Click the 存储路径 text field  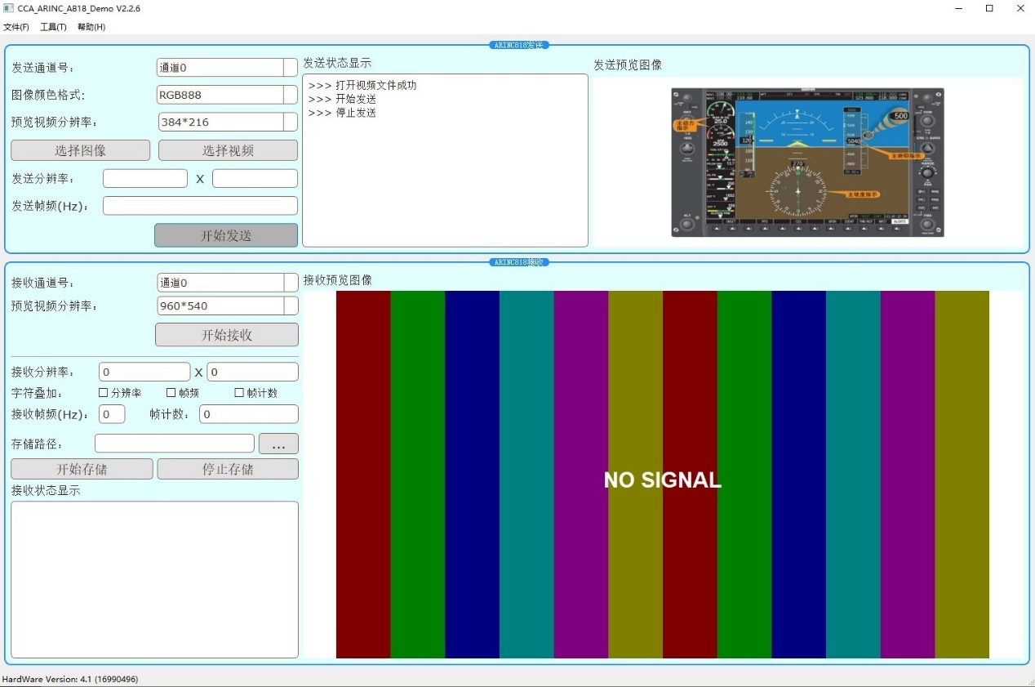175,444
